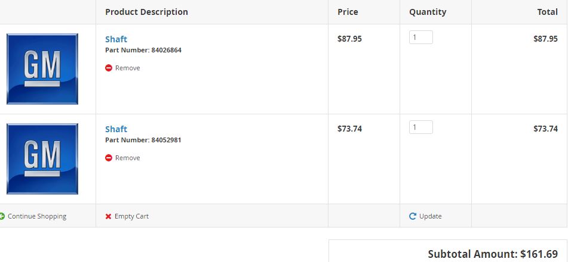Click the Update refresh arrow icon
Screen dimensions: 568x262
click(x=413, y=216)
